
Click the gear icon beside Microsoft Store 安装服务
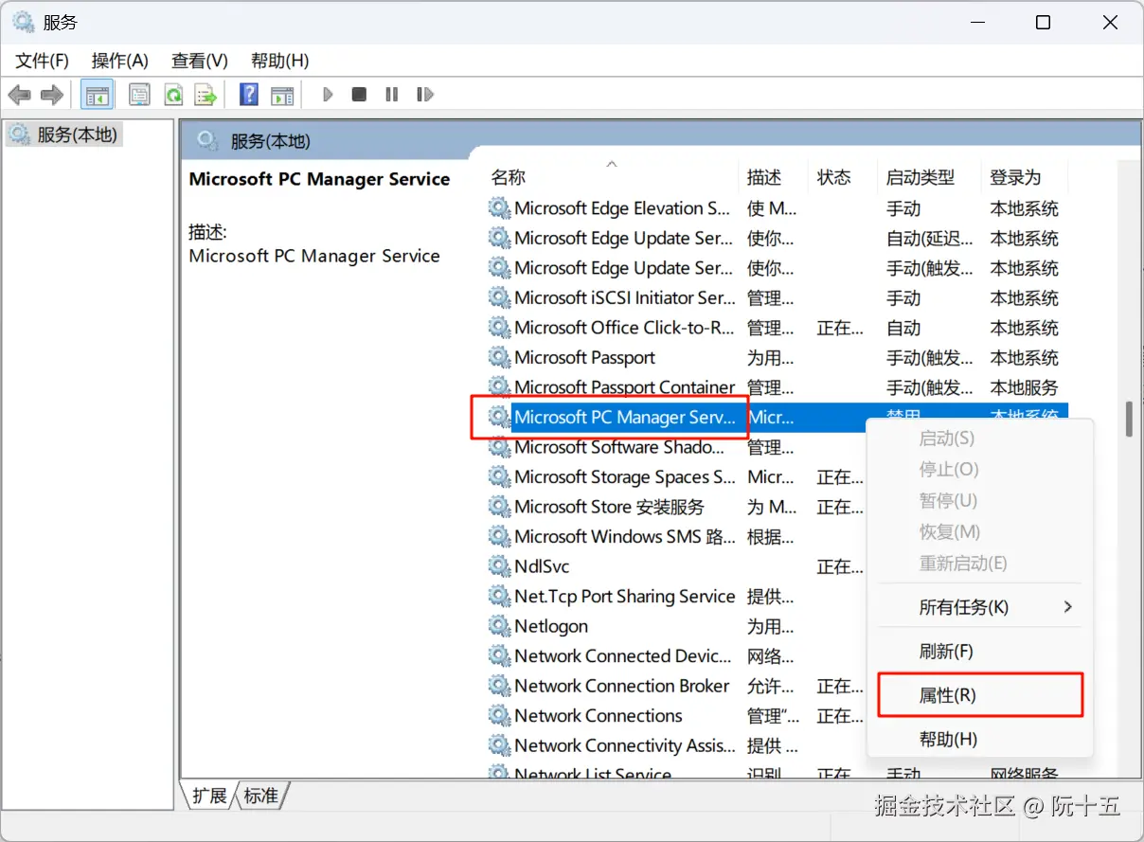pos(499,507)
